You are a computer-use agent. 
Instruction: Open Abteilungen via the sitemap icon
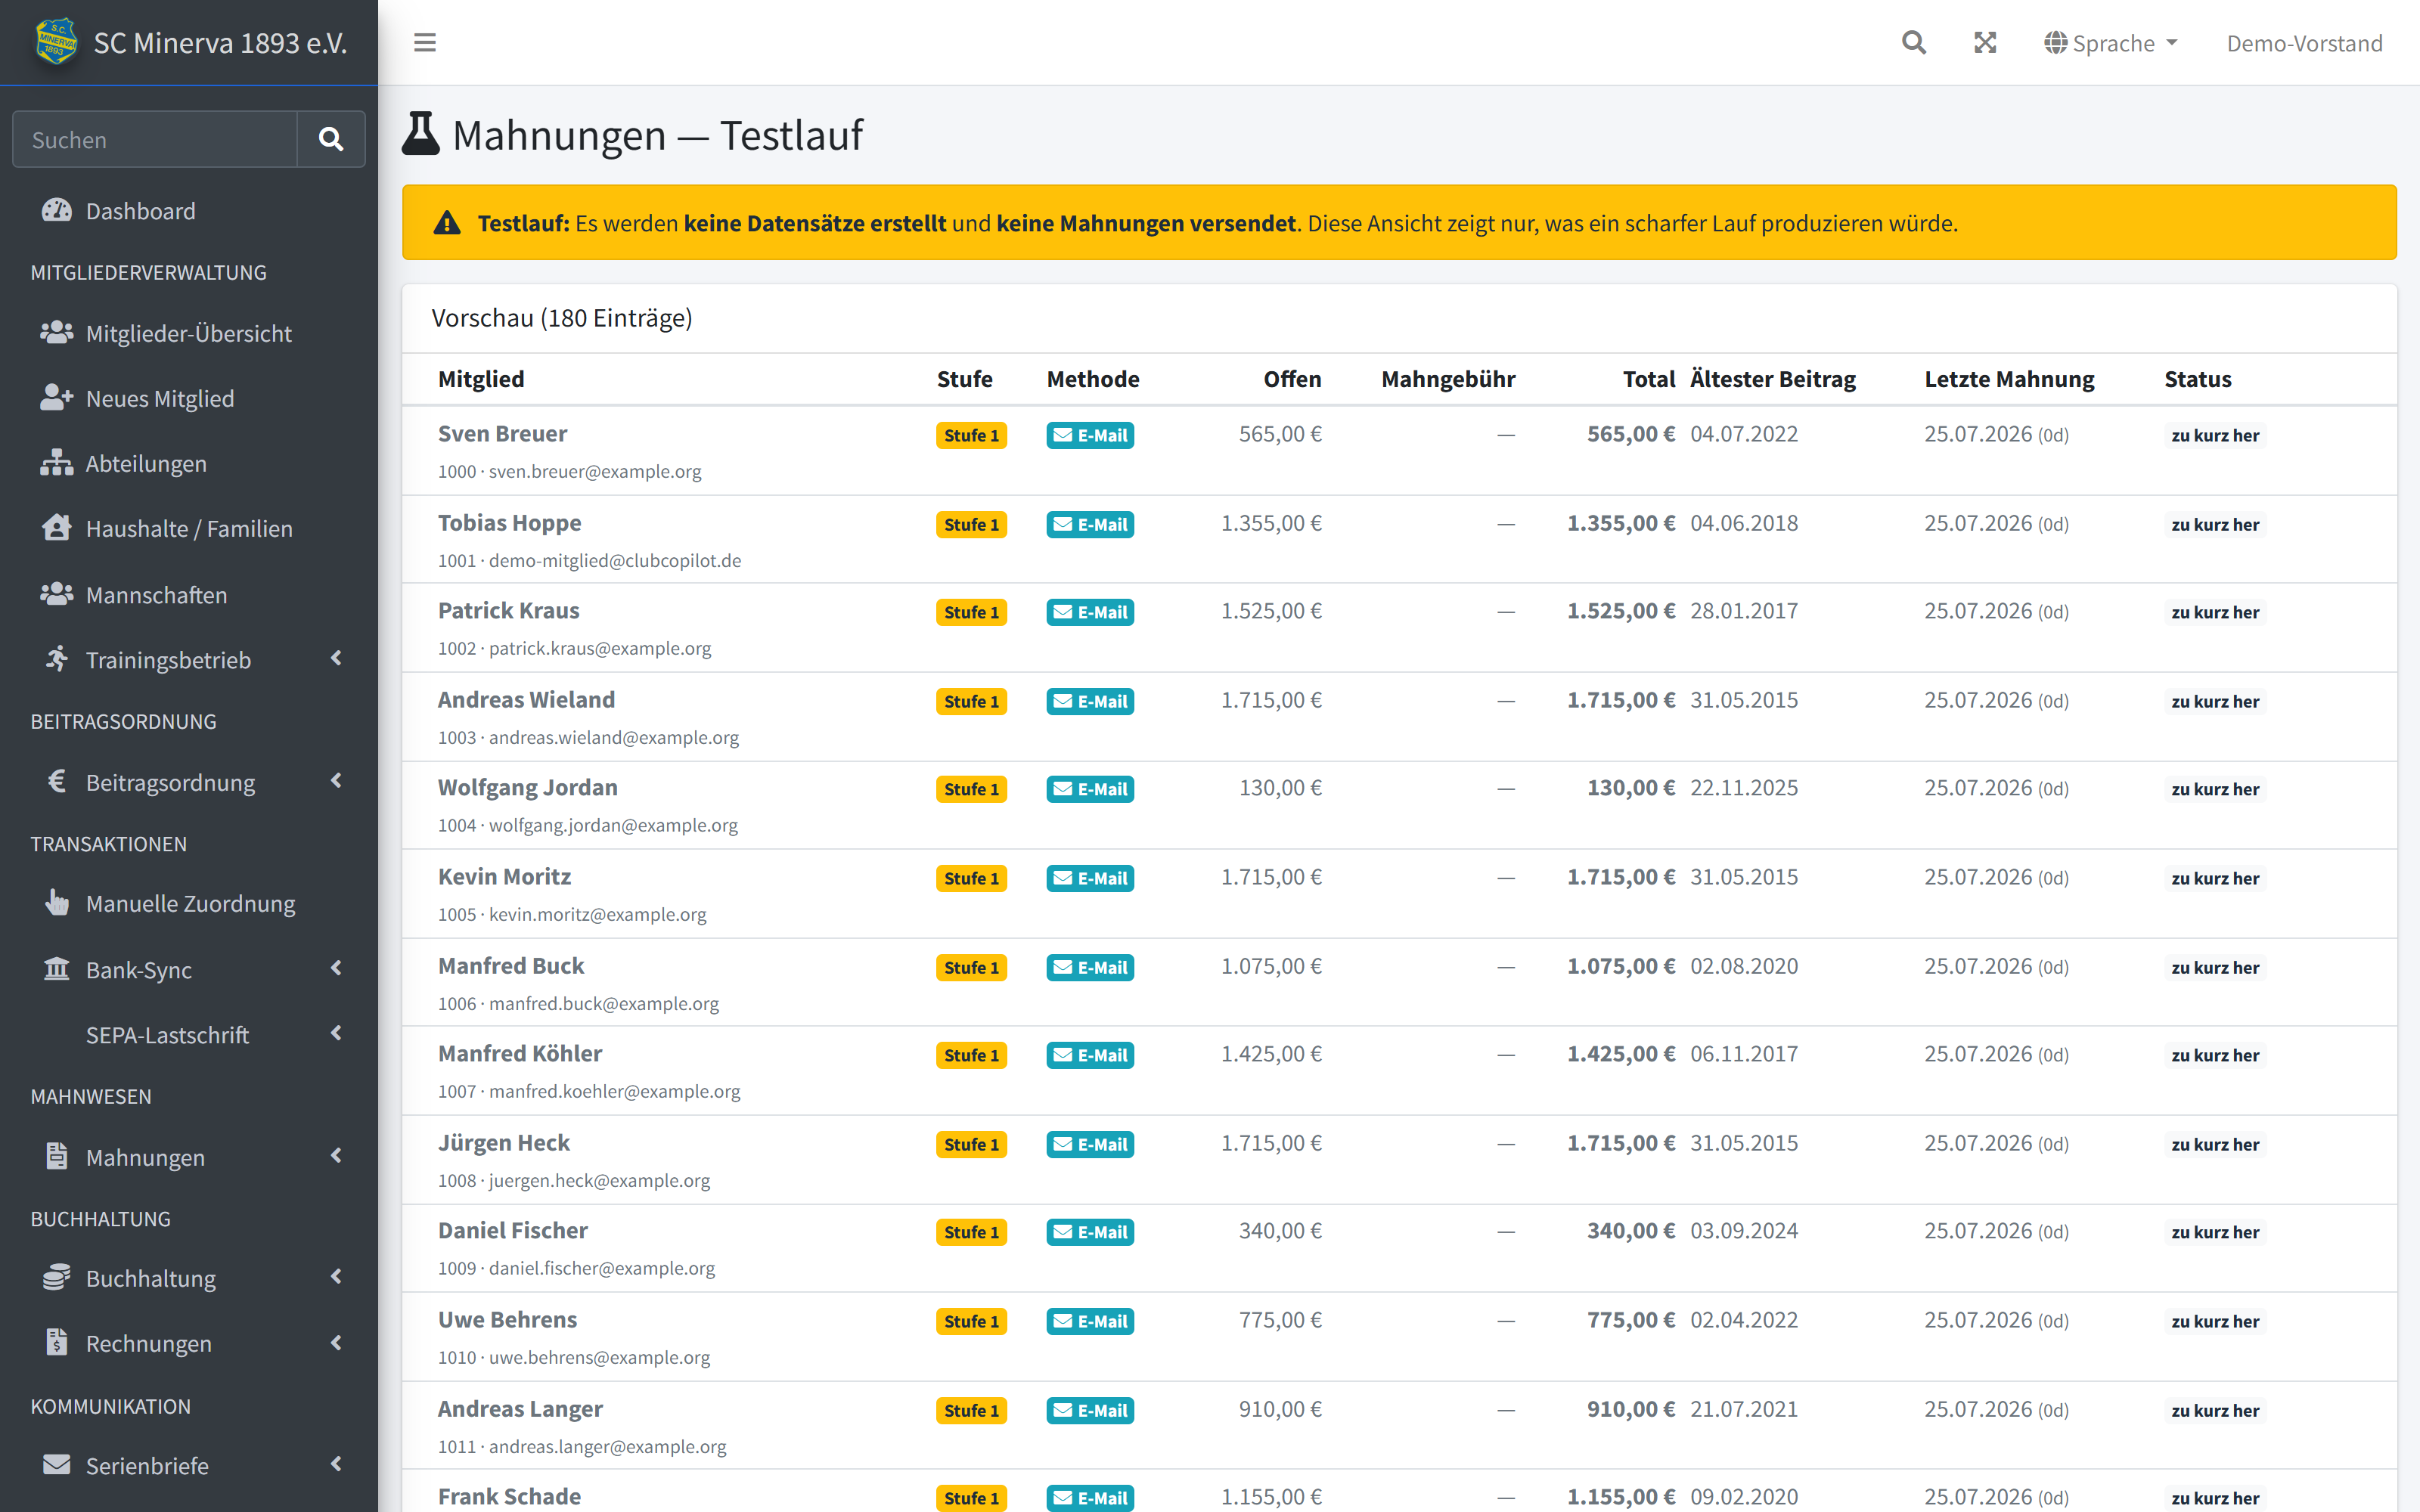pyautogui.click(x=57, y=463)
